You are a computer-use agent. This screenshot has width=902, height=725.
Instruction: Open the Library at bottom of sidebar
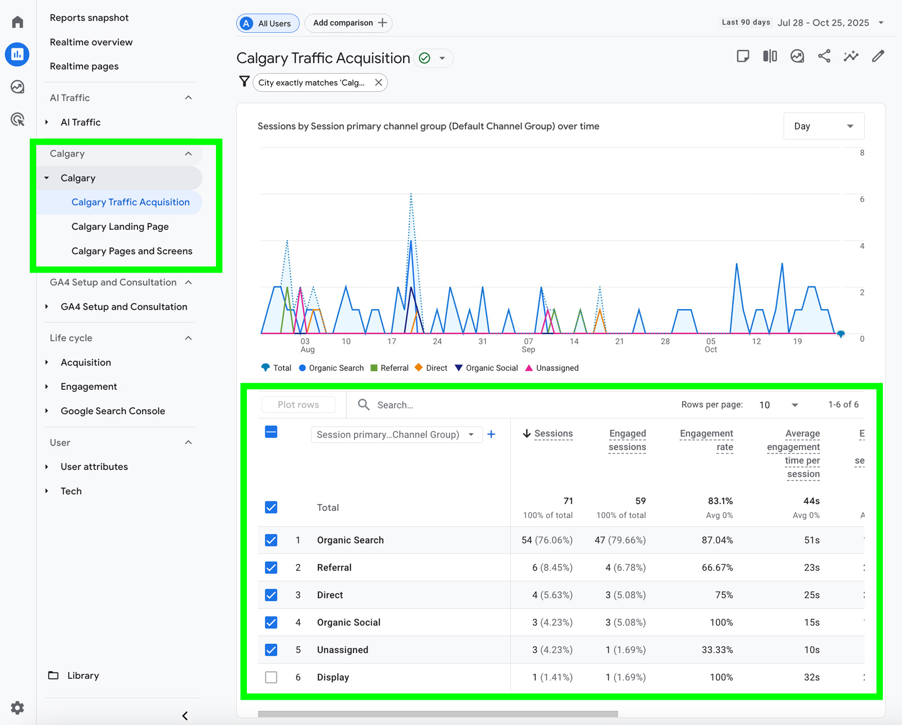coord(83,675)
